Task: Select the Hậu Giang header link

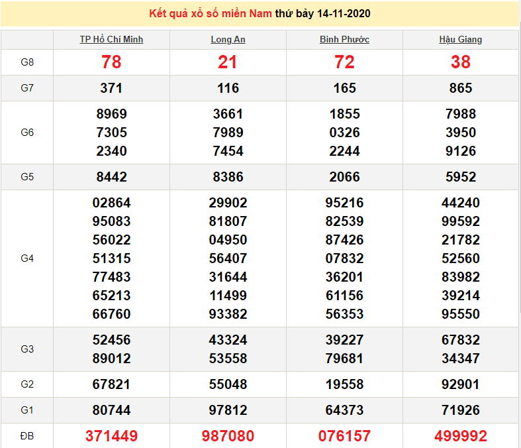Action: coord(461,39)
